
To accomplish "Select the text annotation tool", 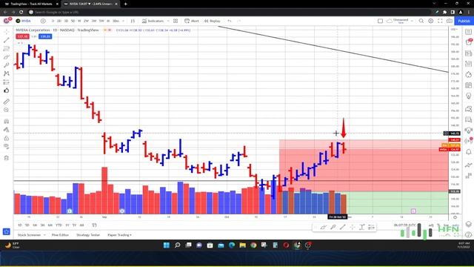I will pos(7,65).
